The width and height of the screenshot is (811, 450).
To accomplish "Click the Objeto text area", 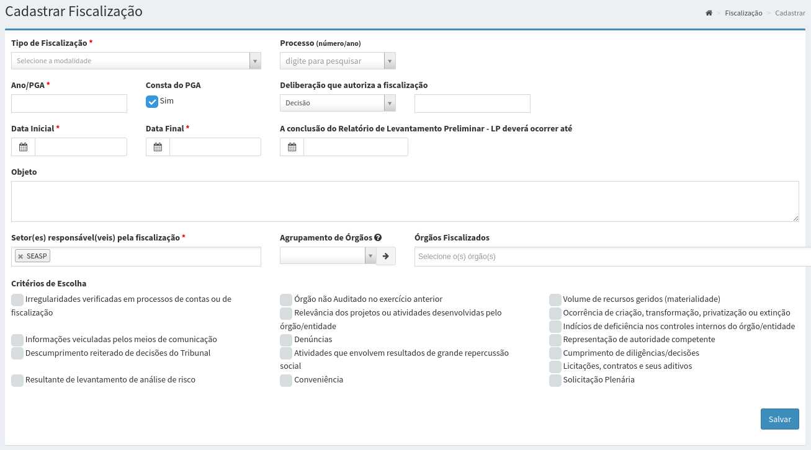I will click(405, 201).
